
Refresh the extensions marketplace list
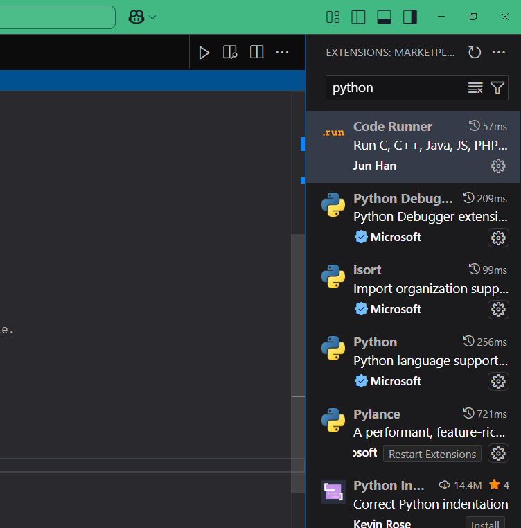[475, 53]
